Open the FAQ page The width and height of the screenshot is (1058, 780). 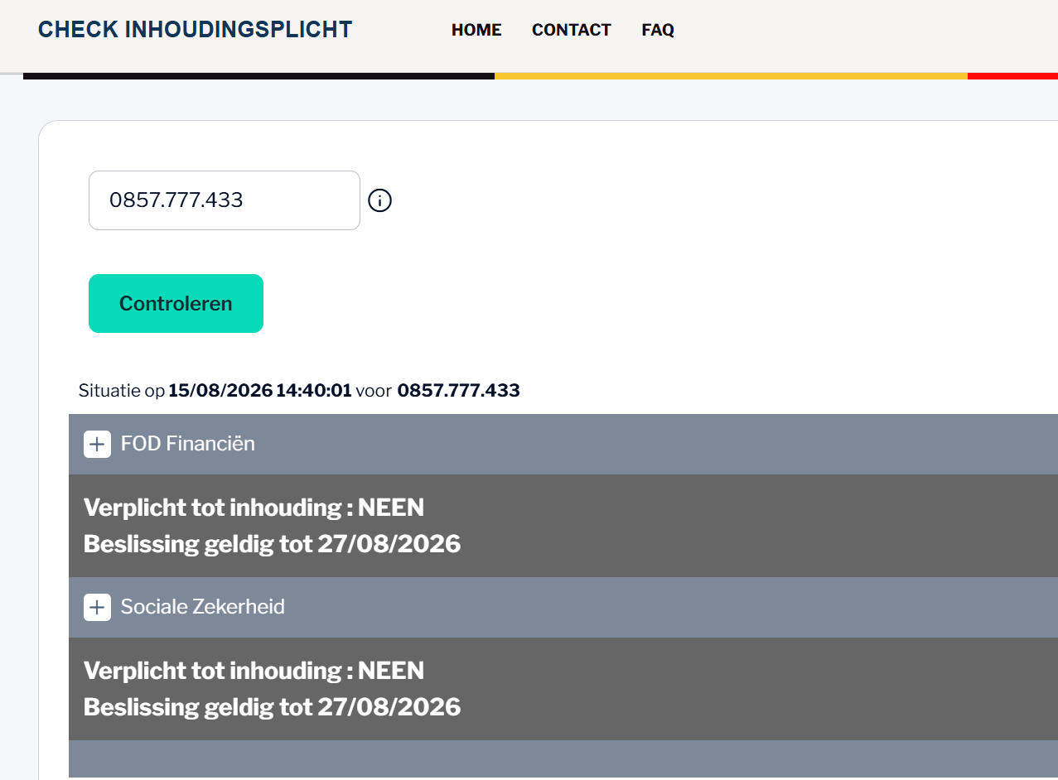click(658, 30)
